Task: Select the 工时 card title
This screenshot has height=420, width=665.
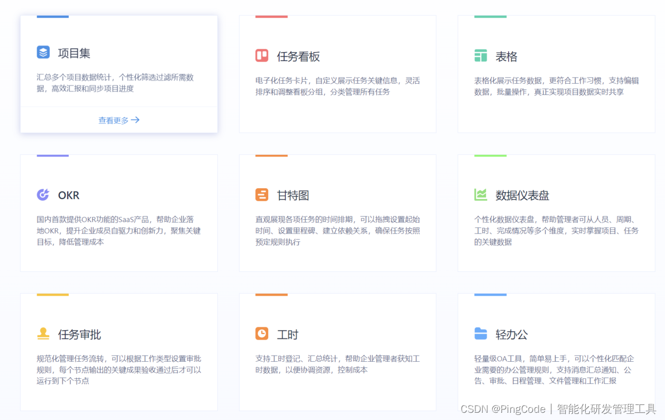Action: [x=288, y=335]
